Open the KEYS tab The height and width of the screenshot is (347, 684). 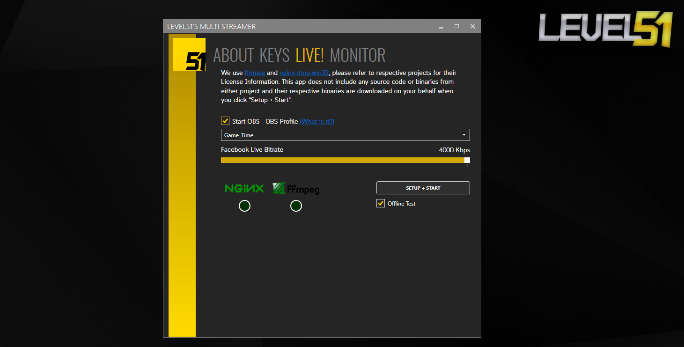tap(274, 55)
